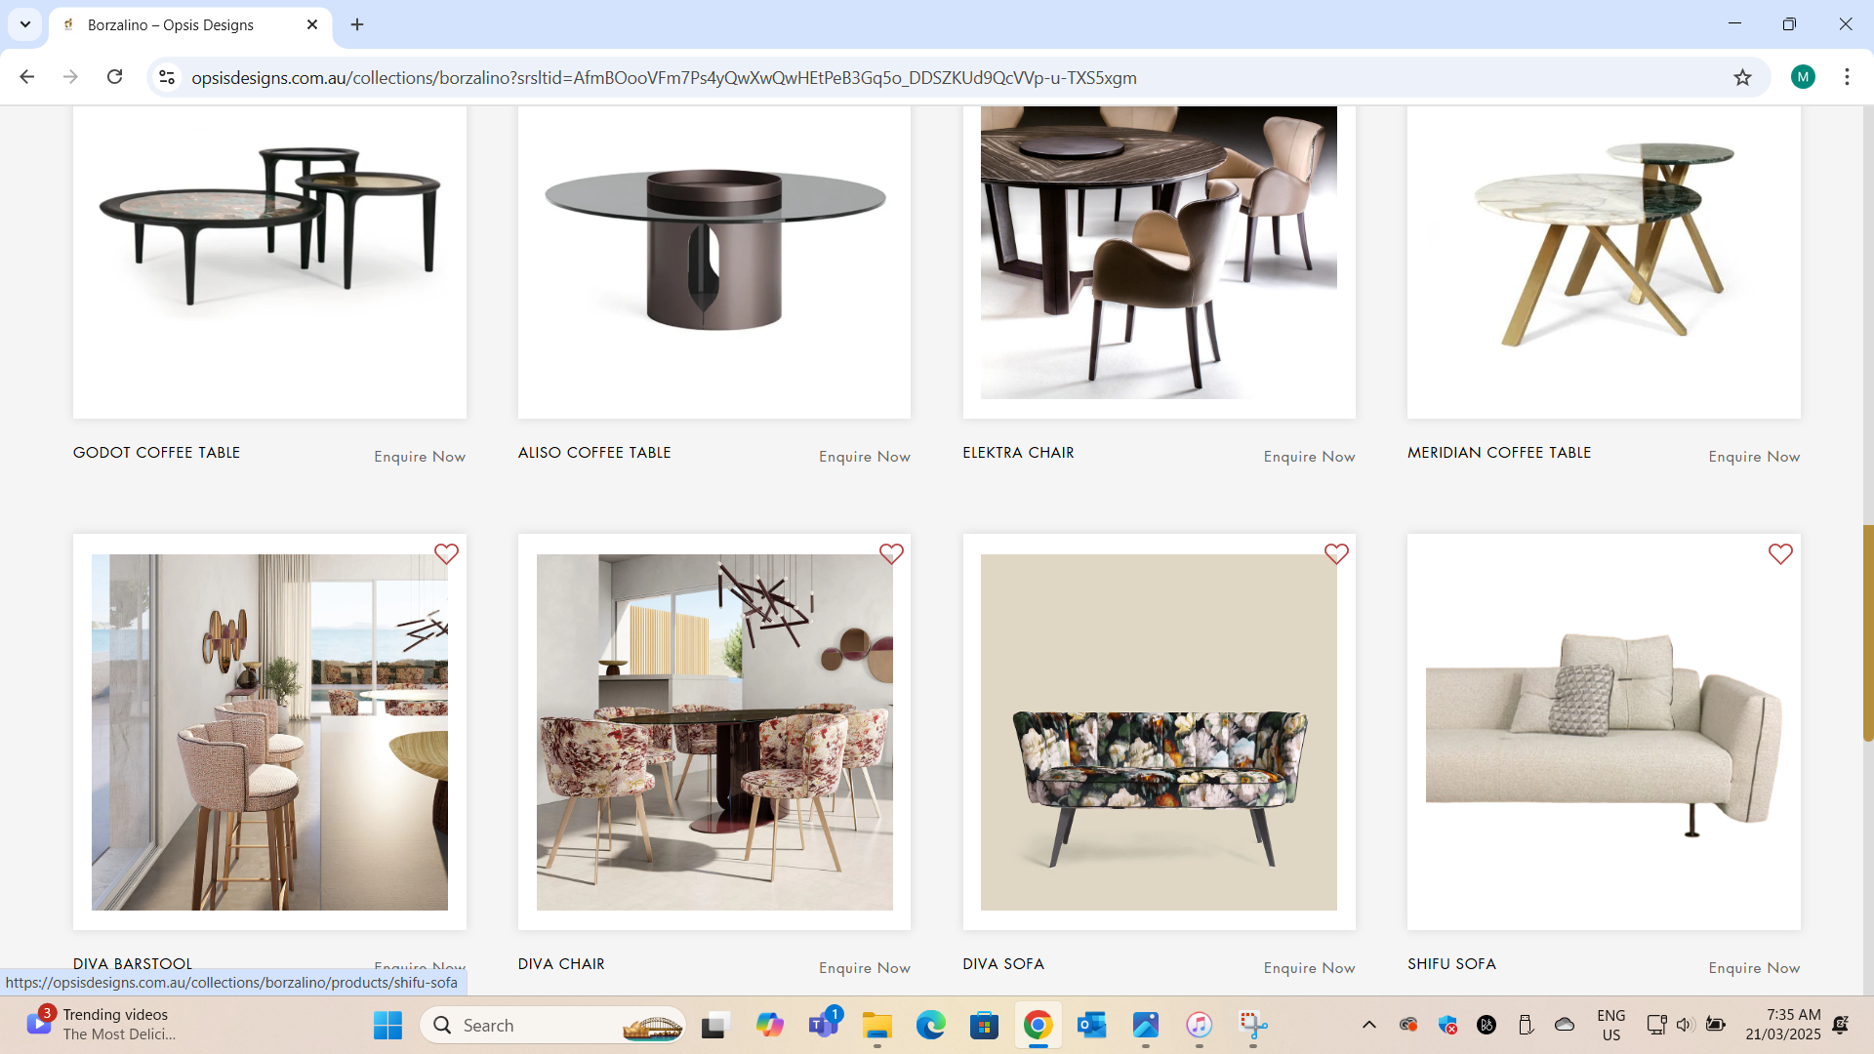This screenshot has height=1054, width=1874.
Task: Toggle wishlist heart on Shifu Sofa
Action: point(1780,554)
